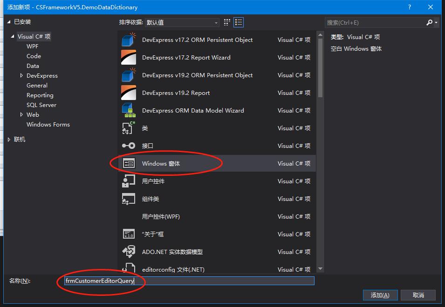Switch to small icons view
Viewport: 445px width, 307px height.
click(x=226, y=22)
